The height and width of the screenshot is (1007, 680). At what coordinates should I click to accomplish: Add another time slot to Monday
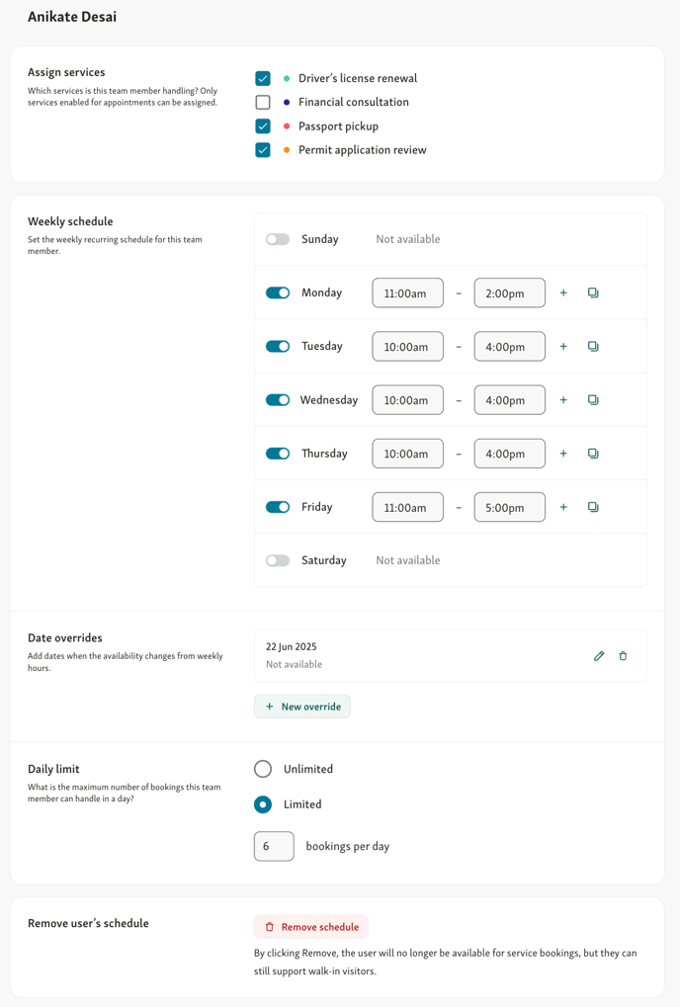tap(563, 294)
